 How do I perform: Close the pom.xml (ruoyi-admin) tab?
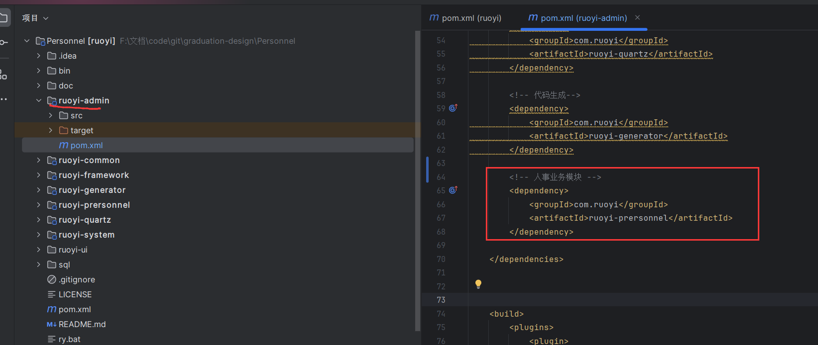click(x=637, y=18)
